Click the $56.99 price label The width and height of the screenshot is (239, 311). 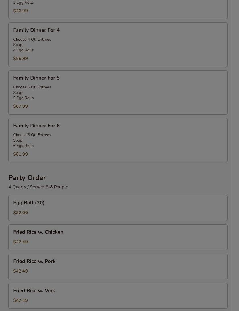20,59
